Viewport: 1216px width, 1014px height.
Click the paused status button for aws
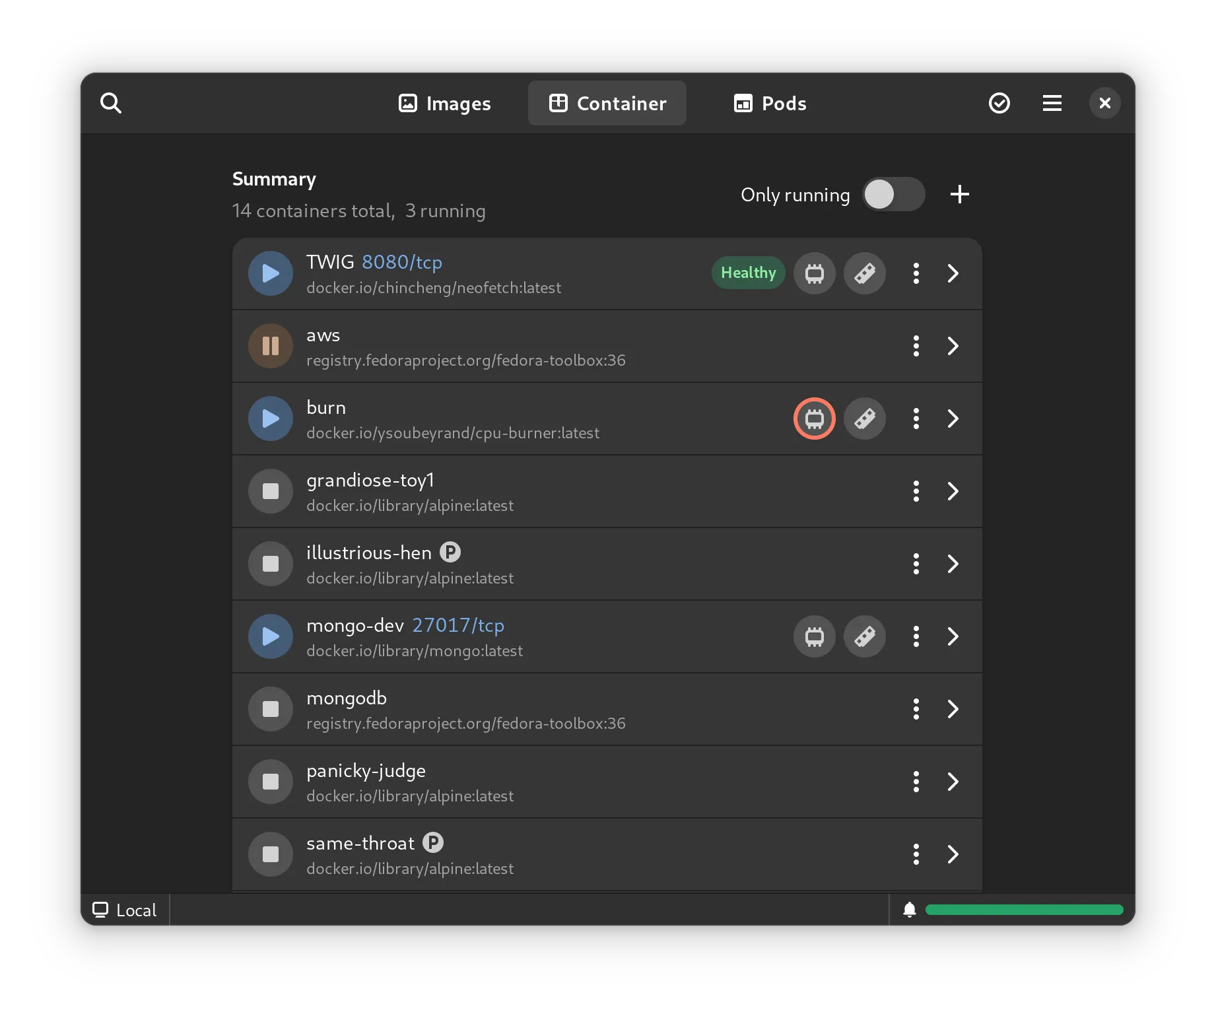pyautogui.click(x=271, y=346)
